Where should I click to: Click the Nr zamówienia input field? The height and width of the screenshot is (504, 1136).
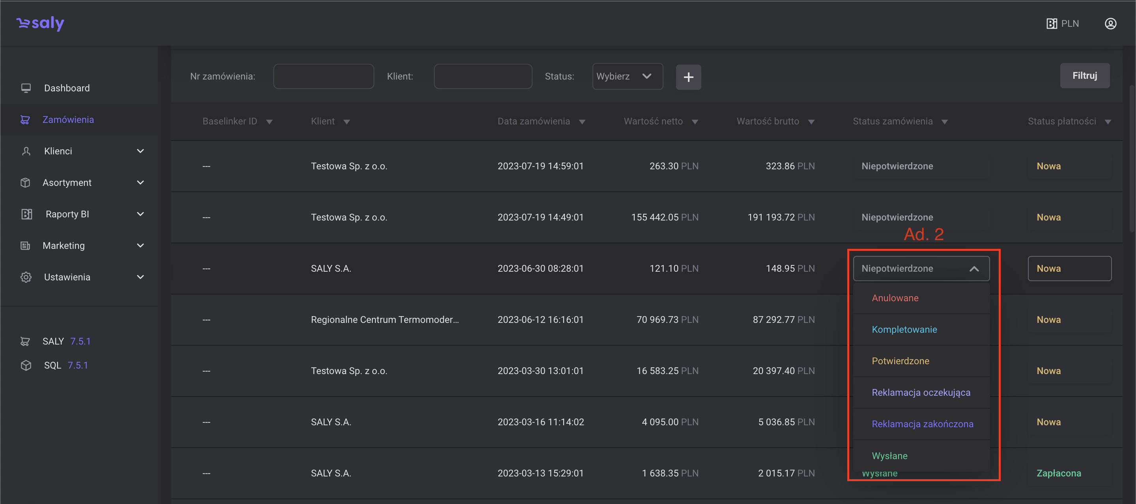coord(323,76)
